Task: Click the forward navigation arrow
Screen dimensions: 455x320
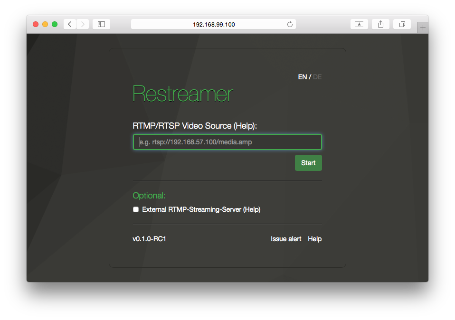Action: 83,24
